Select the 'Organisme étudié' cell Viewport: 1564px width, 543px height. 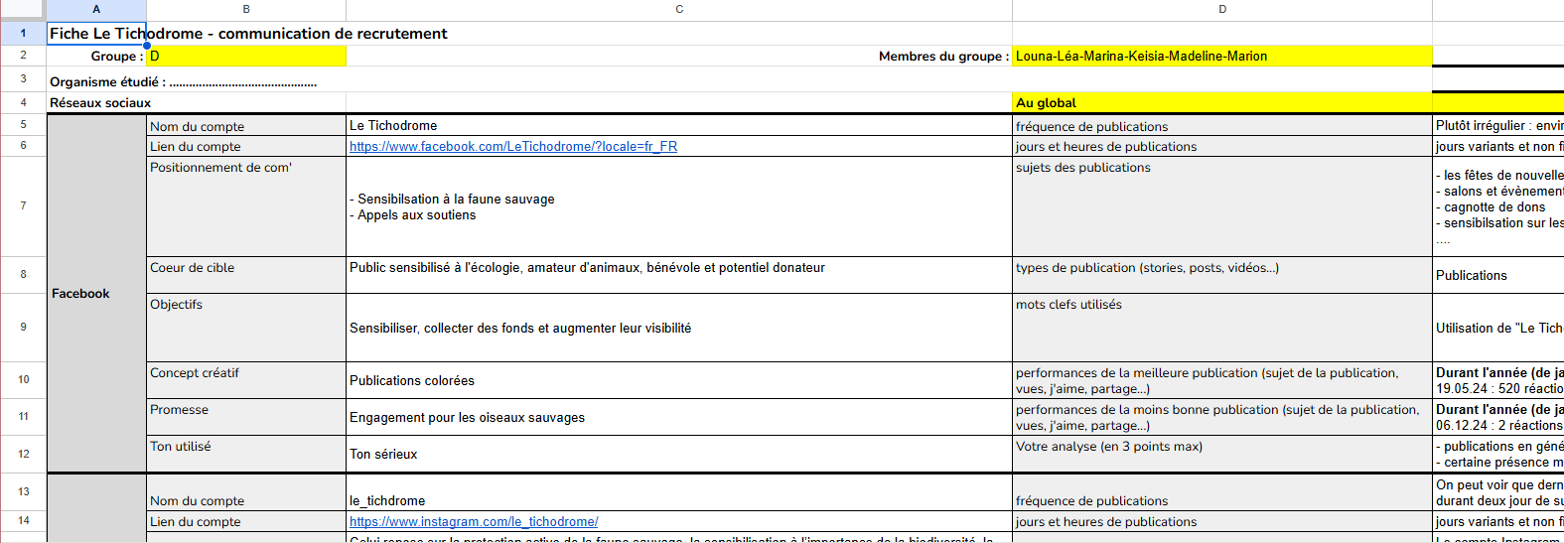pos(183,81)
